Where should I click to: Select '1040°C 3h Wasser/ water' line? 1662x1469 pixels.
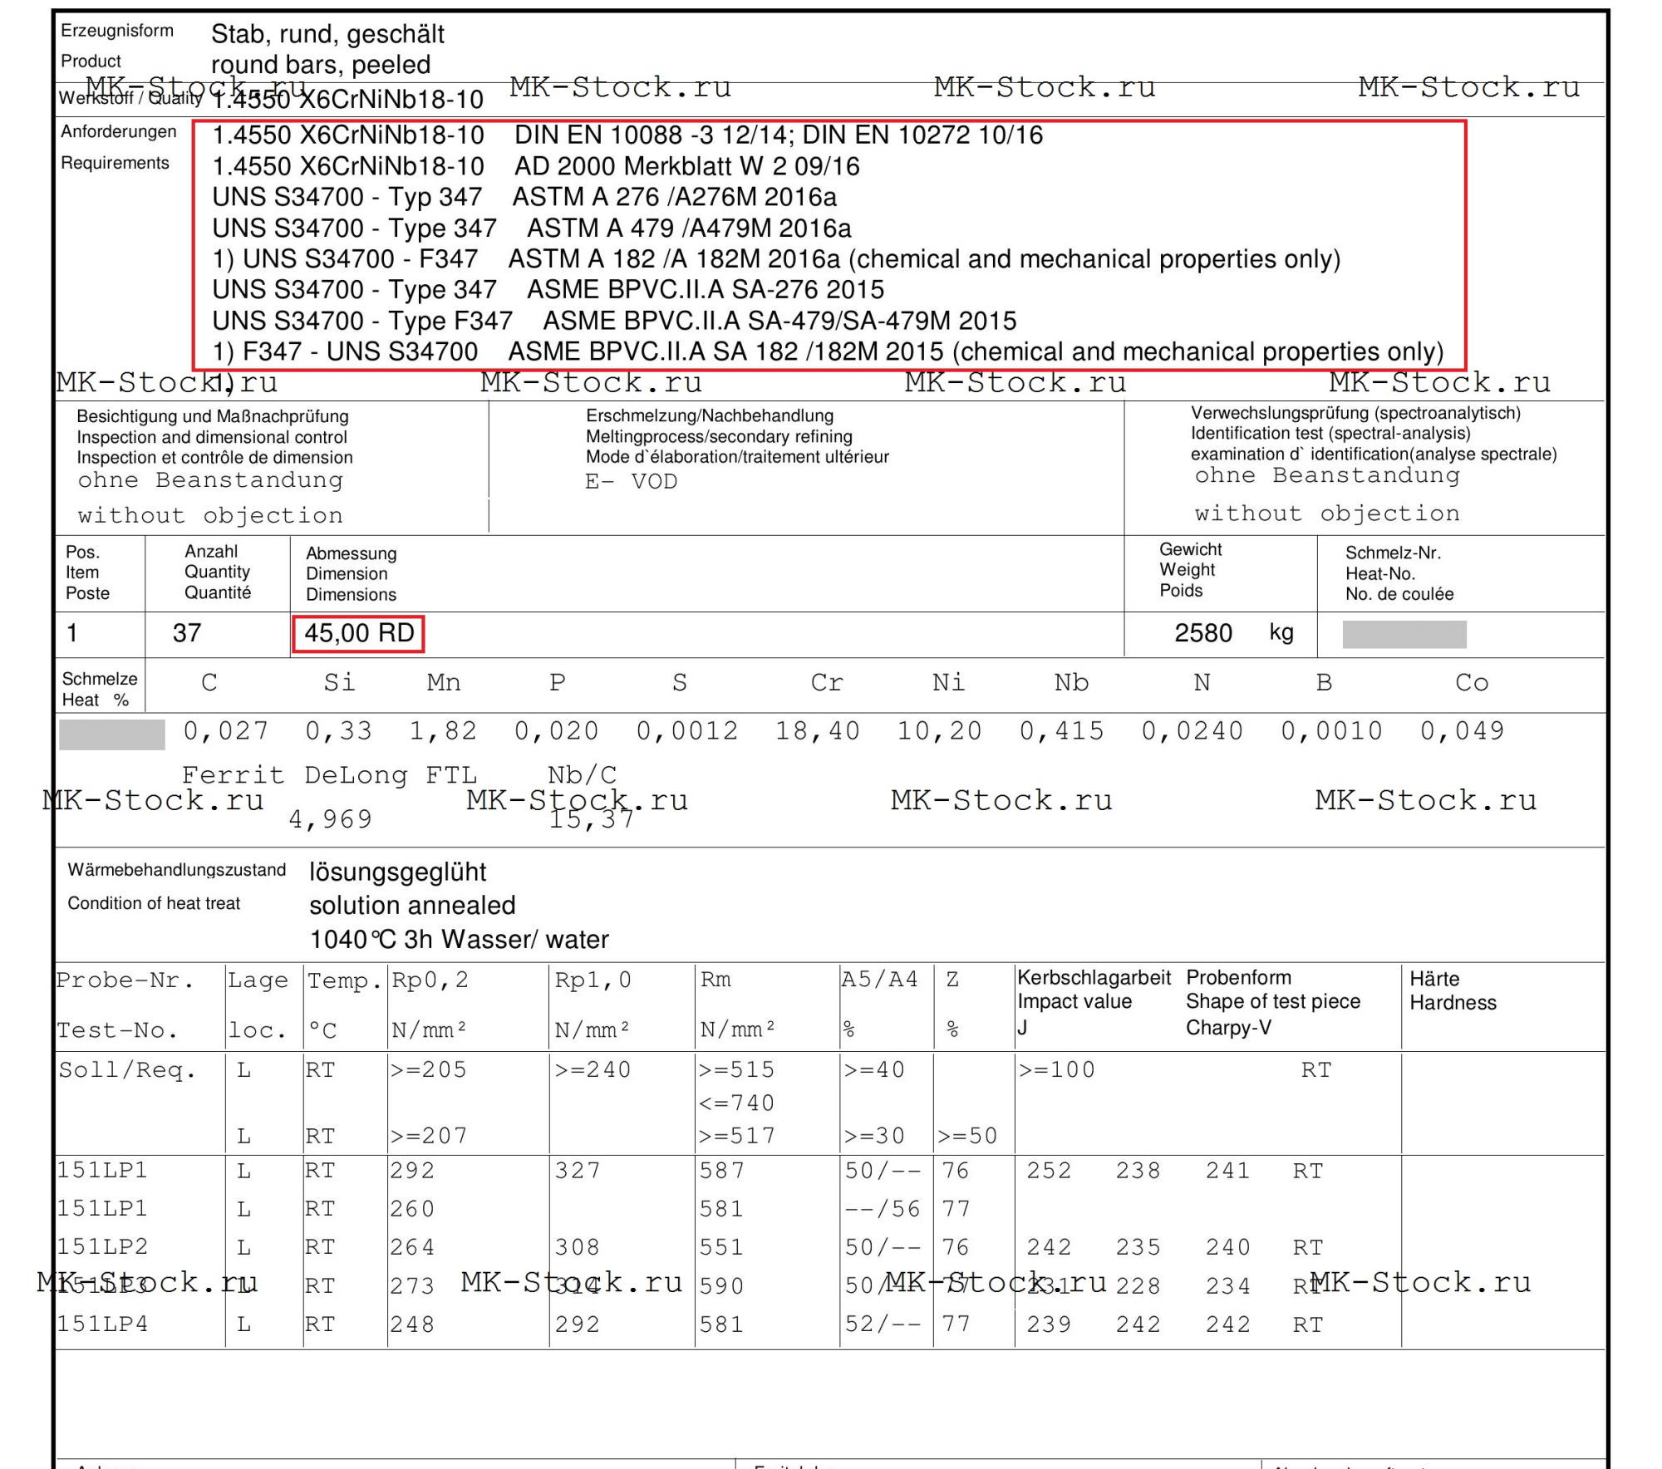460,939
